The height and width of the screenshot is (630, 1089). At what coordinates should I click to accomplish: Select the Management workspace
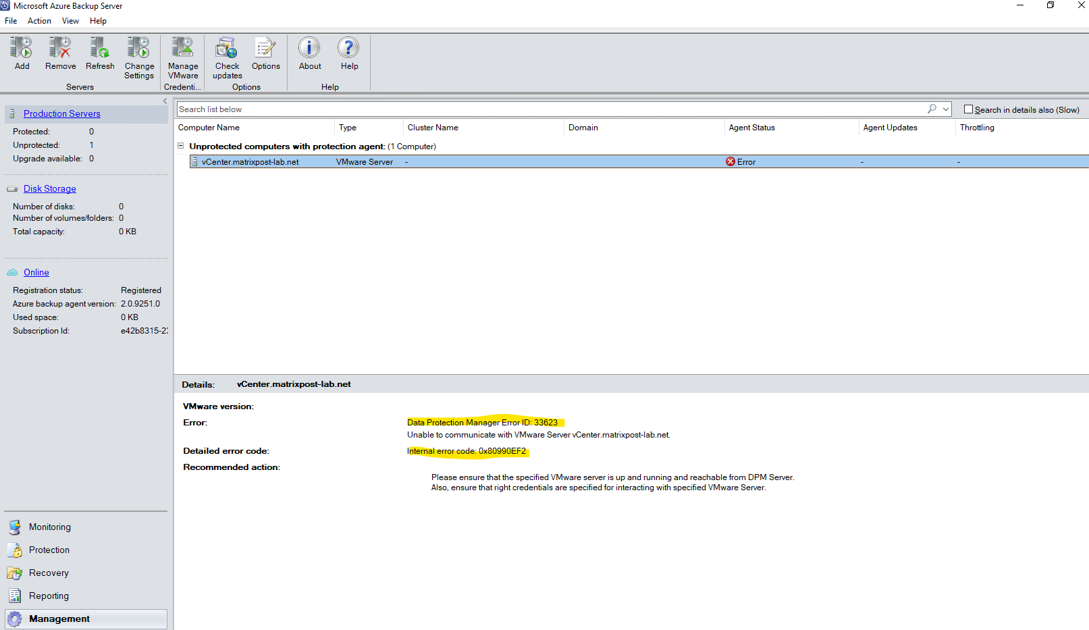coord(86,619)
